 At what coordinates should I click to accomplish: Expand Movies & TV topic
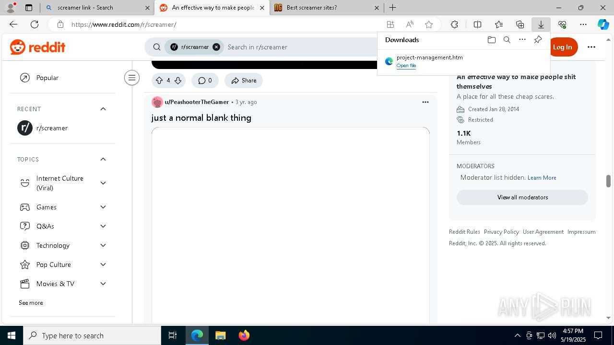tap(103, 284)
